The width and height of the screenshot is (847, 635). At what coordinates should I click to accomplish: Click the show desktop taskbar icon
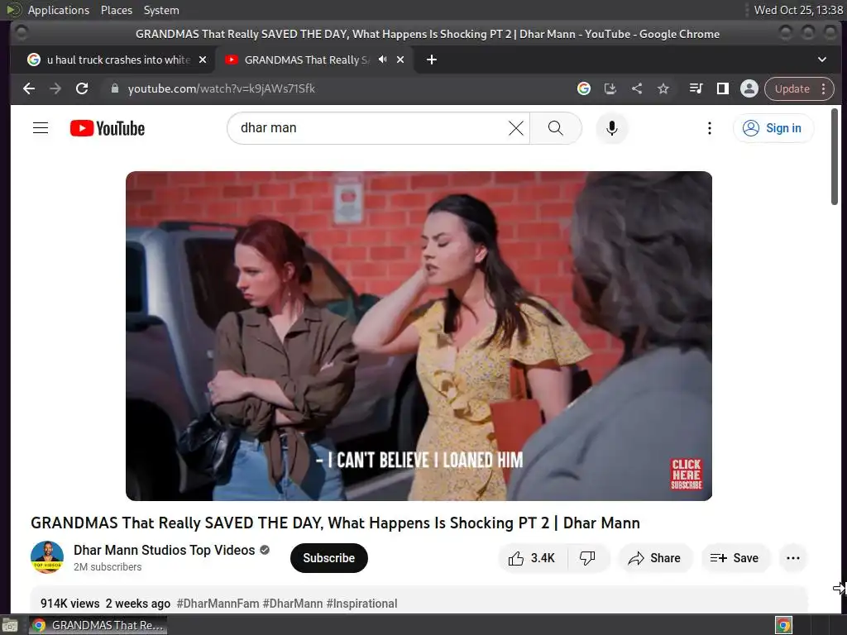pos(10,625)
